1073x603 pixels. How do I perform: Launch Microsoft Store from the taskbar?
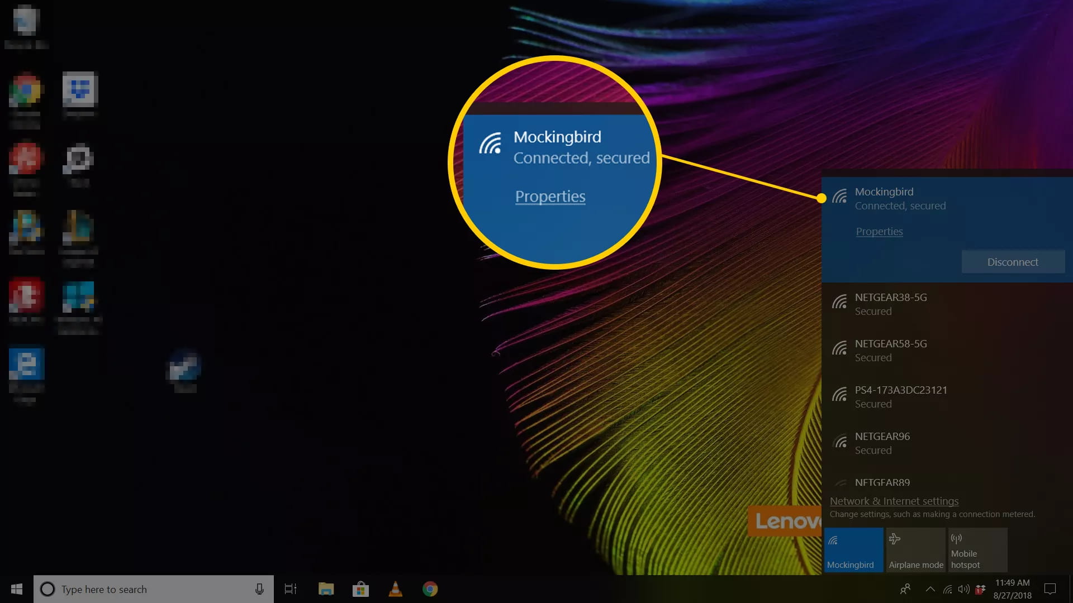[360, 589]
